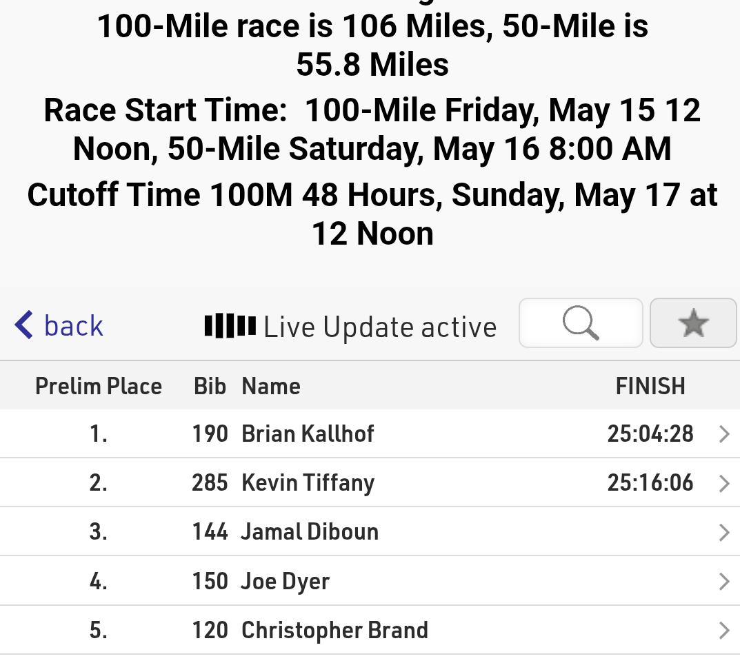The image size is (740, 663).
Task: Click the search input box
Action: tap(581, 323)
